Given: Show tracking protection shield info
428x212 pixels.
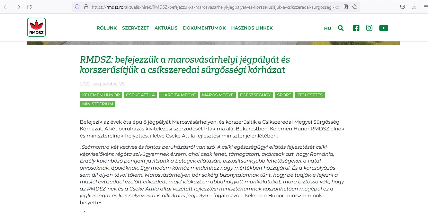Looking at the screenshot, I should pyautogui.click(x=77, y=7).
